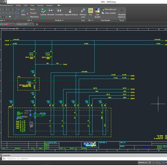167x165 pixels.
Task: Open the Apparecchiature equipment tool
Action: click(x=71, y=12)
